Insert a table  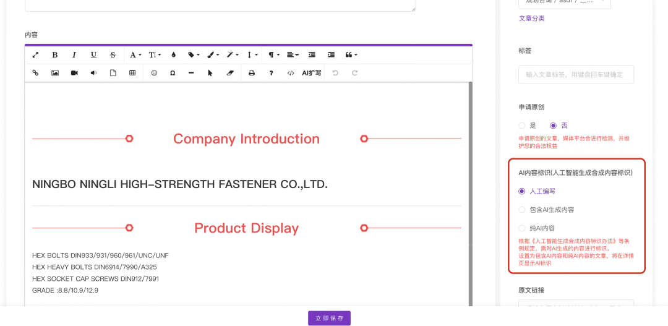132,73
